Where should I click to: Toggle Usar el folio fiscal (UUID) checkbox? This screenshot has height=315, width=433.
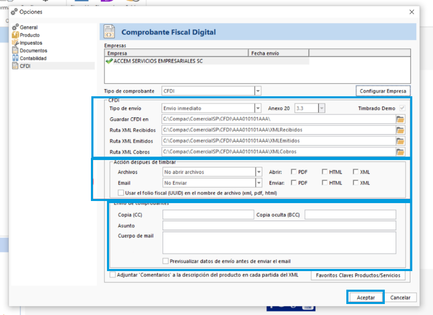pos(121,193)
